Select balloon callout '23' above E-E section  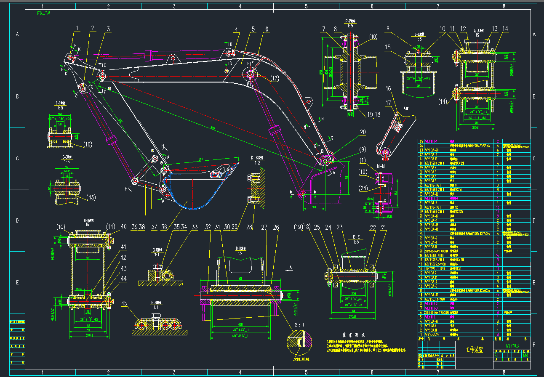pyautogui.click(x=340, y=227)
